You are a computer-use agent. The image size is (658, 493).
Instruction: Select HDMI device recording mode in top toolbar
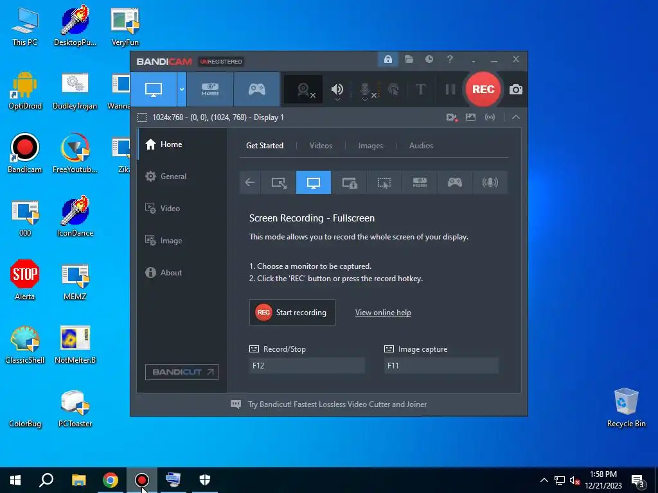(x=210, y=89)
